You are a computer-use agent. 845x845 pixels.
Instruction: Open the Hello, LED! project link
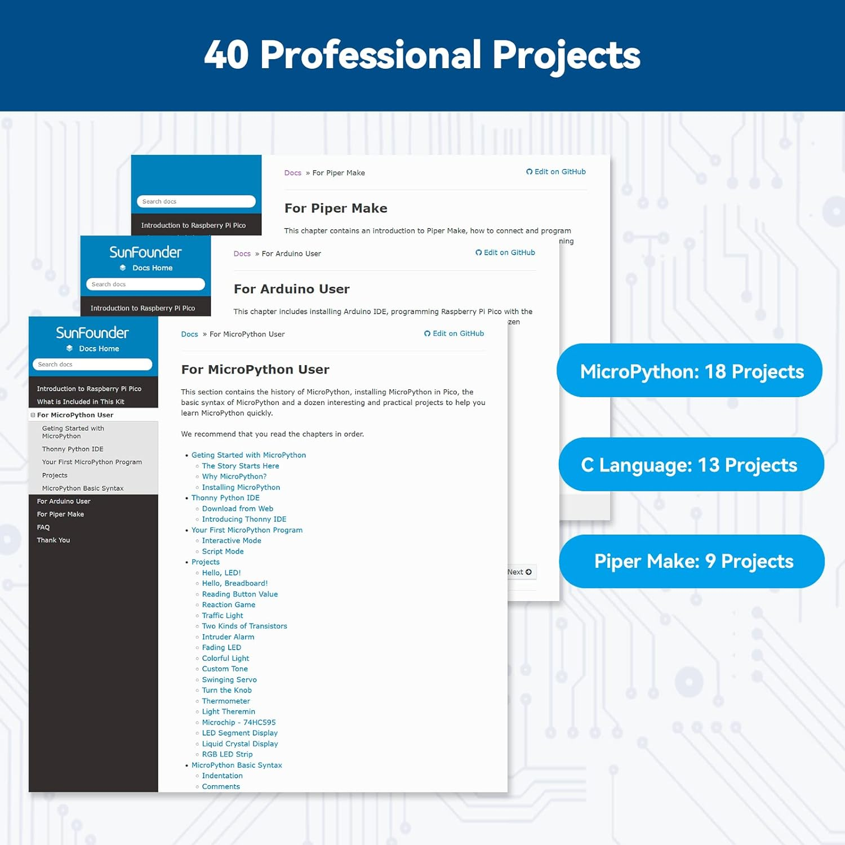tap(221, 572)
